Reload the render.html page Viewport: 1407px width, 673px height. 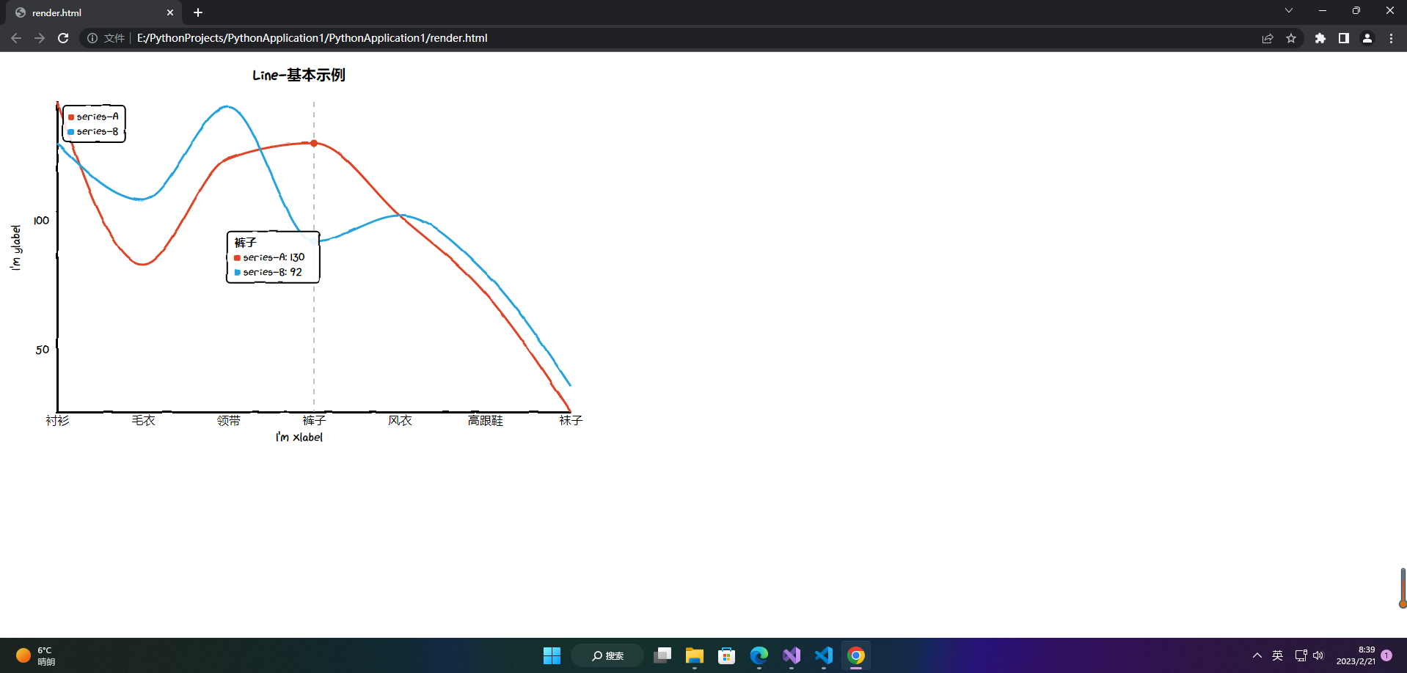pos(63,38)
